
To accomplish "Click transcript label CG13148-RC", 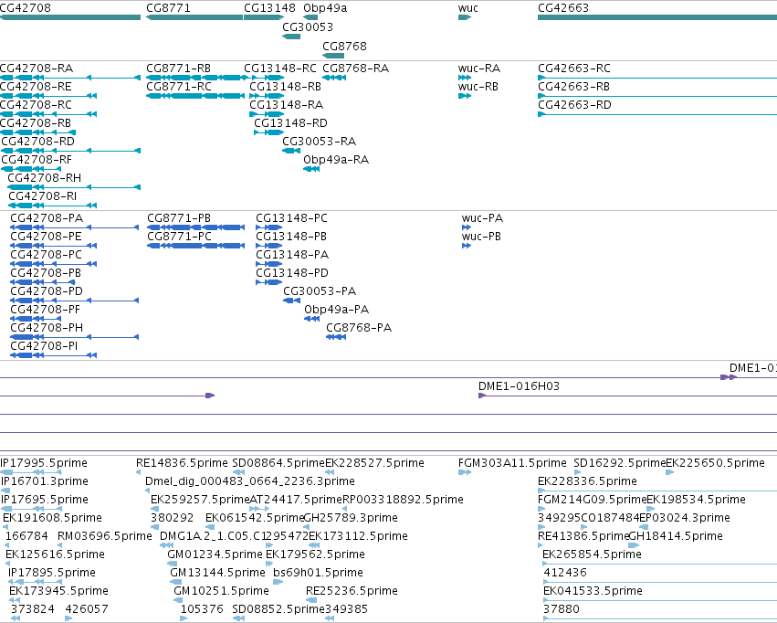I will [x=280, y=68].
